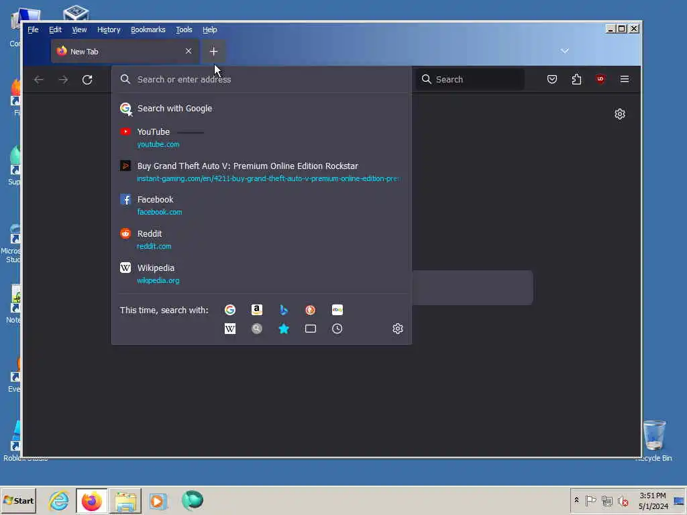
Task: Open the Edit menu
Action: coord(55,30)
